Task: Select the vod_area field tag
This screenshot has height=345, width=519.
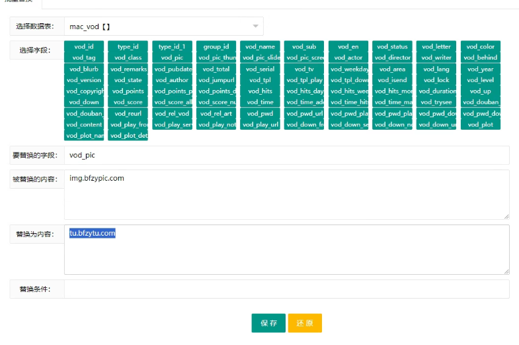Action: click(392, 69)
